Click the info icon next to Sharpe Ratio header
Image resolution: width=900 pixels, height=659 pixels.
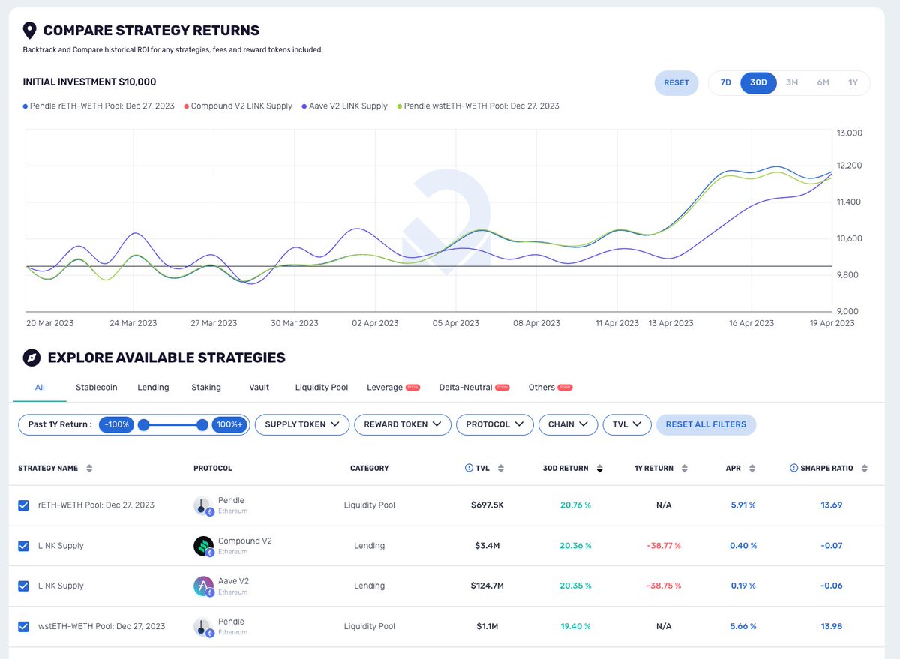click(x=793, y=468)
